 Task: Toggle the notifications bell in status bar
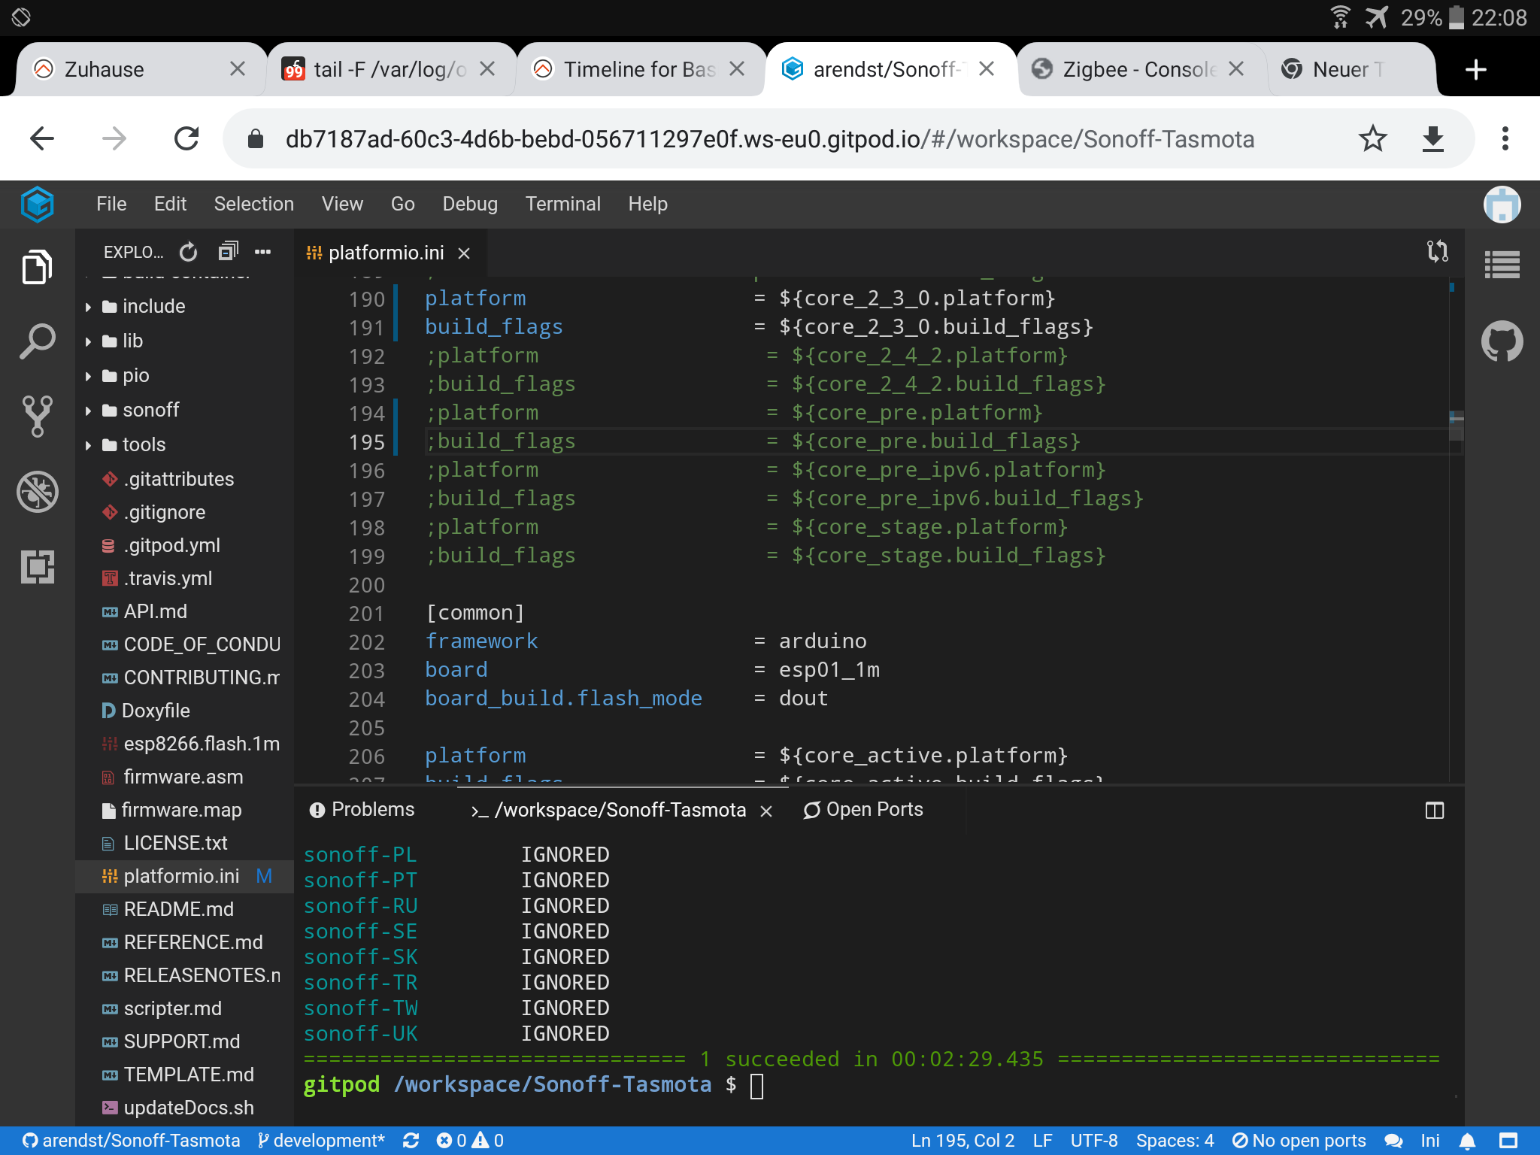click(x=1467, y=1141)
